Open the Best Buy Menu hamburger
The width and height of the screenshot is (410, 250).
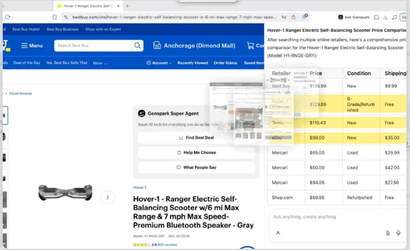32,46
